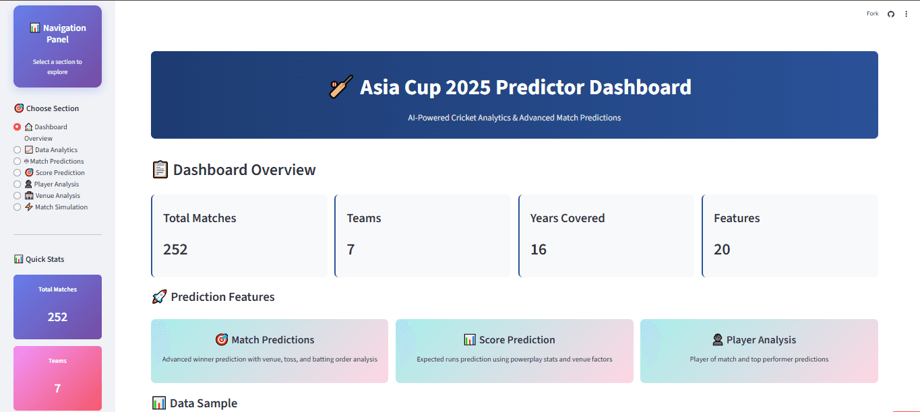Open the three-dot Streamlit menu
The image size is (920, 412).
906,13
